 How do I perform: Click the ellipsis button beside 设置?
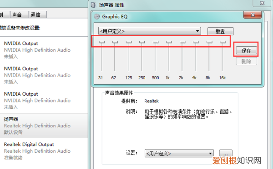pos(226,154)
